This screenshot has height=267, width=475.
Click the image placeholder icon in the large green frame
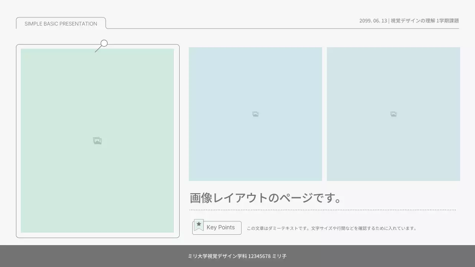97,141
